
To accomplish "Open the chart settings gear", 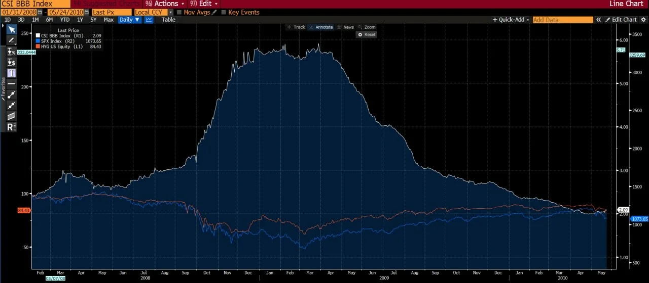I will pos(643,20).
